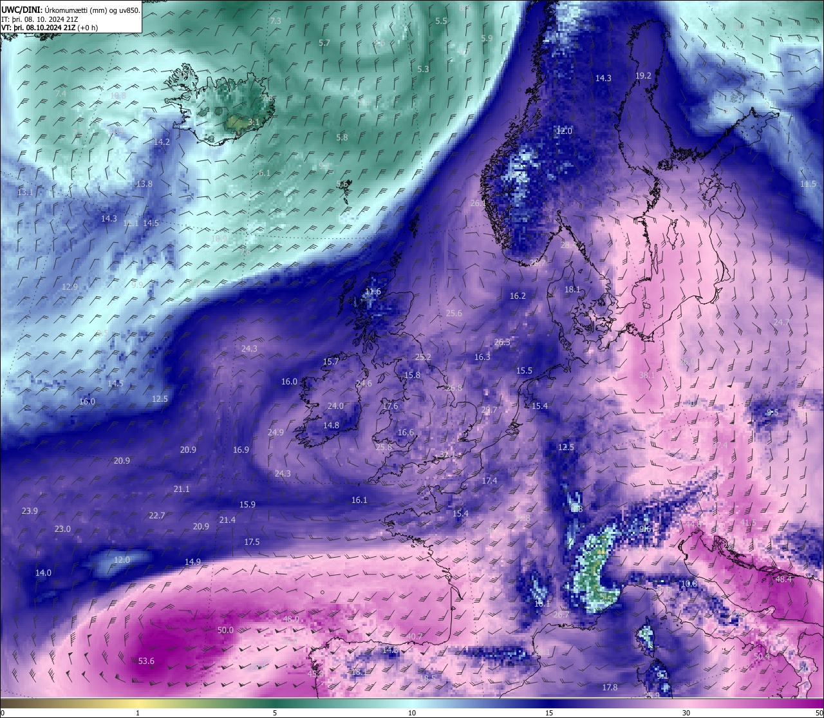Click the 5.8 value label

coord(342,137)
